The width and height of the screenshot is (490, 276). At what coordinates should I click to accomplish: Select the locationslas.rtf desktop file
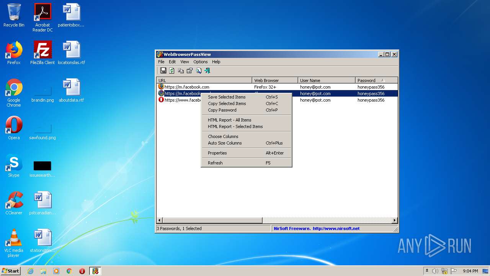coord(71,53)
